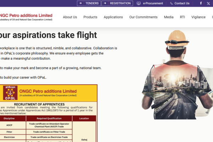Click the Facebook icon in top bar
Screen dimensions: 213x142
point(201,3)
